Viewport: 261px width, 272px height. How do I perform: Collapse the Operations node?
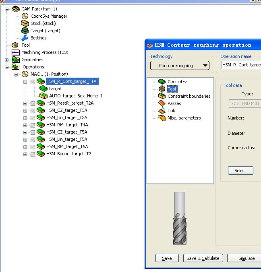tap(6, 67)
